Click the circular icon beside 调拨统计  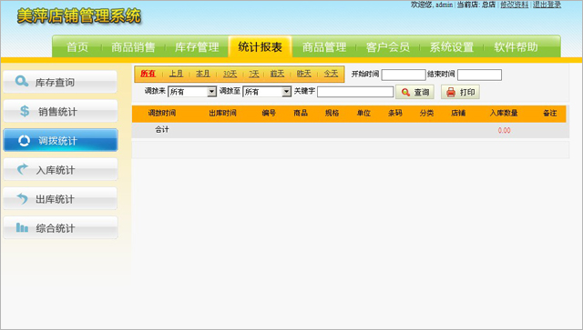[x=25, y=140]
